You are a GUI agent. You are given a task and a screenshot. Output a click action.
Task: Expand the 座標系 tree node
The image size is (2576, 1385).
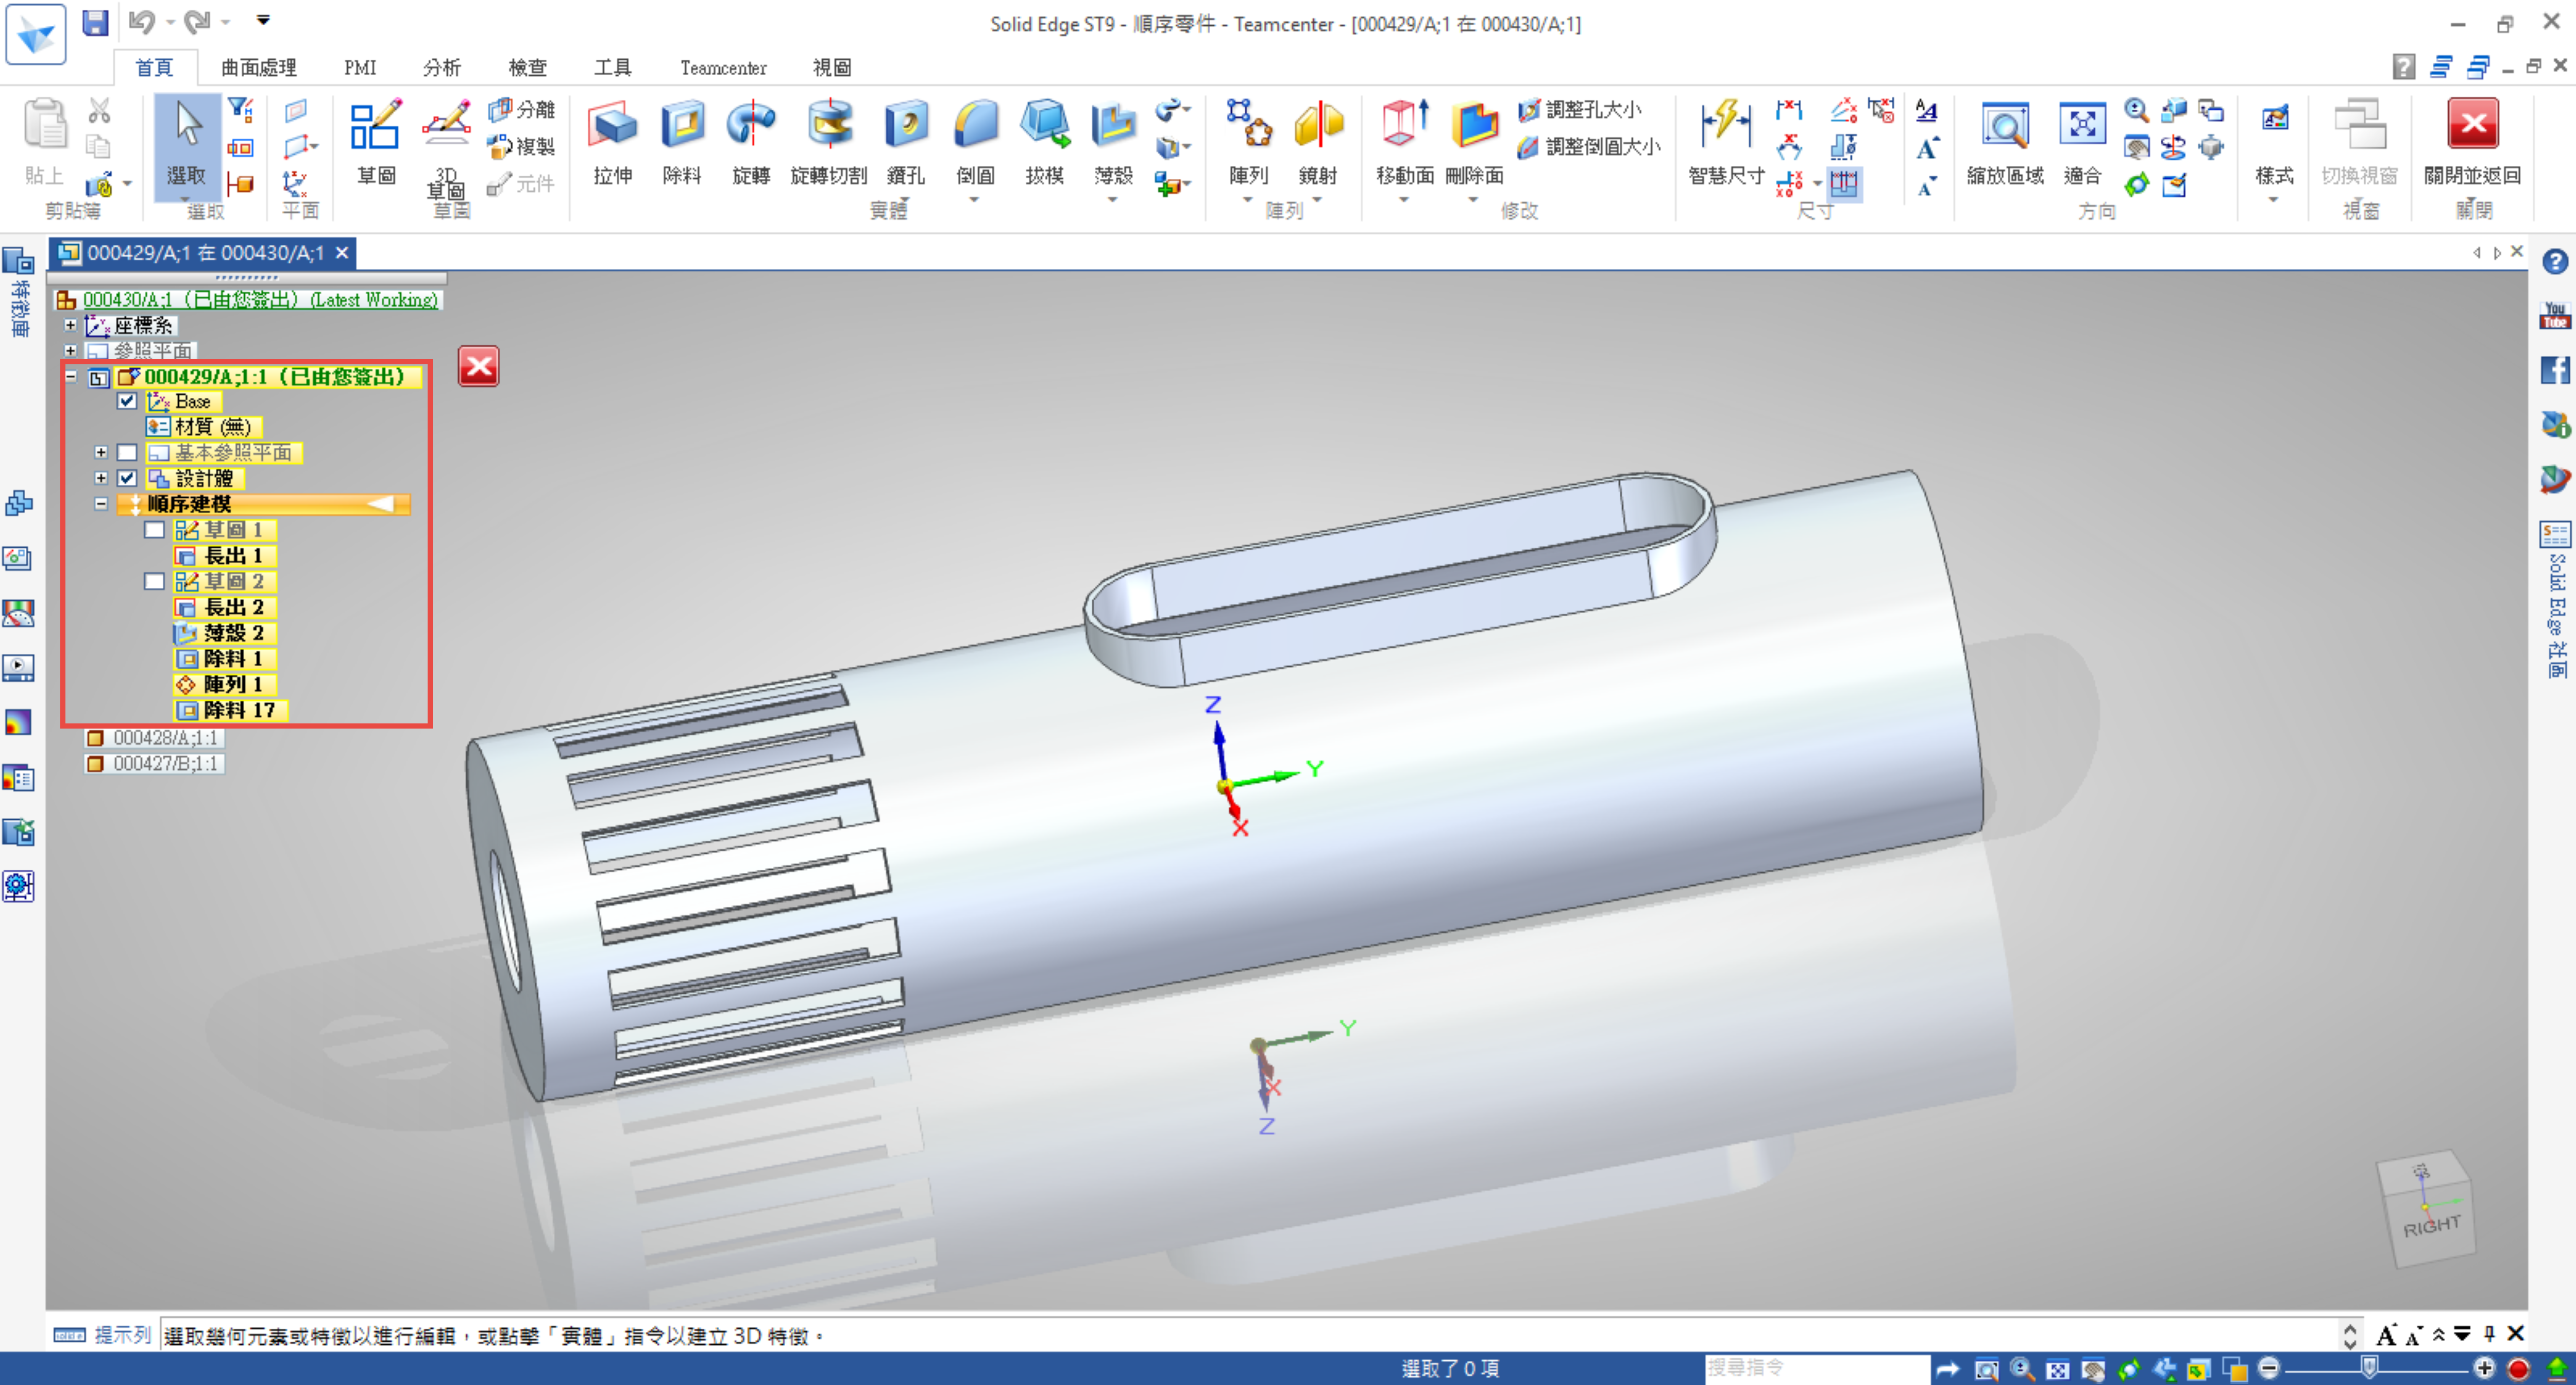(70, 325)
